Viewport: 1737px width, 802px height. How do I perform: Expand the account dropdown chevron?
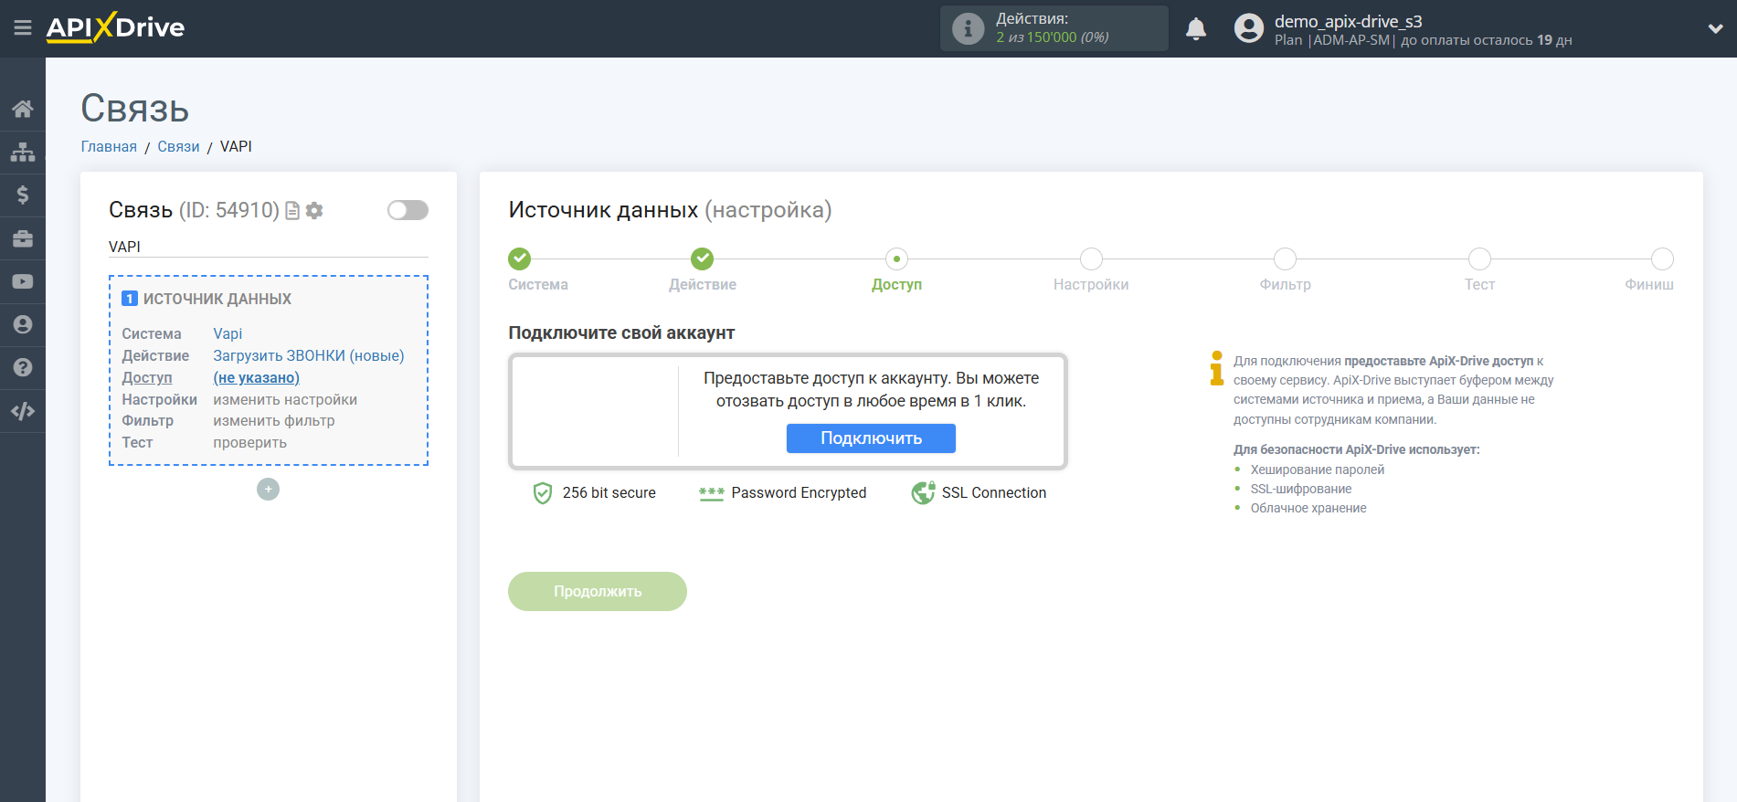[1715, 28]
